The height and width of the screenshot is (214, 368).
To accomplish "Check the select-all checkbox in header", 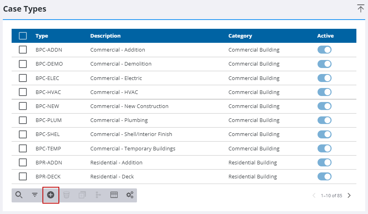I will click(x=23, y=36).
